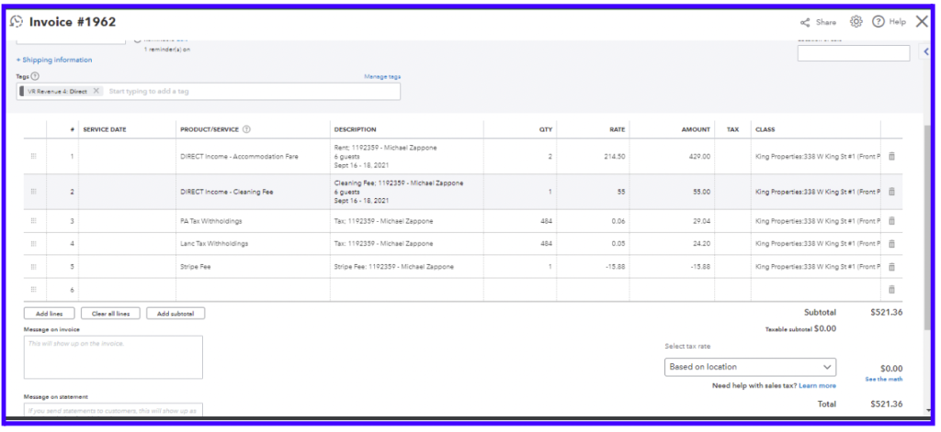Open the Manage tags link

pos(381,76)
